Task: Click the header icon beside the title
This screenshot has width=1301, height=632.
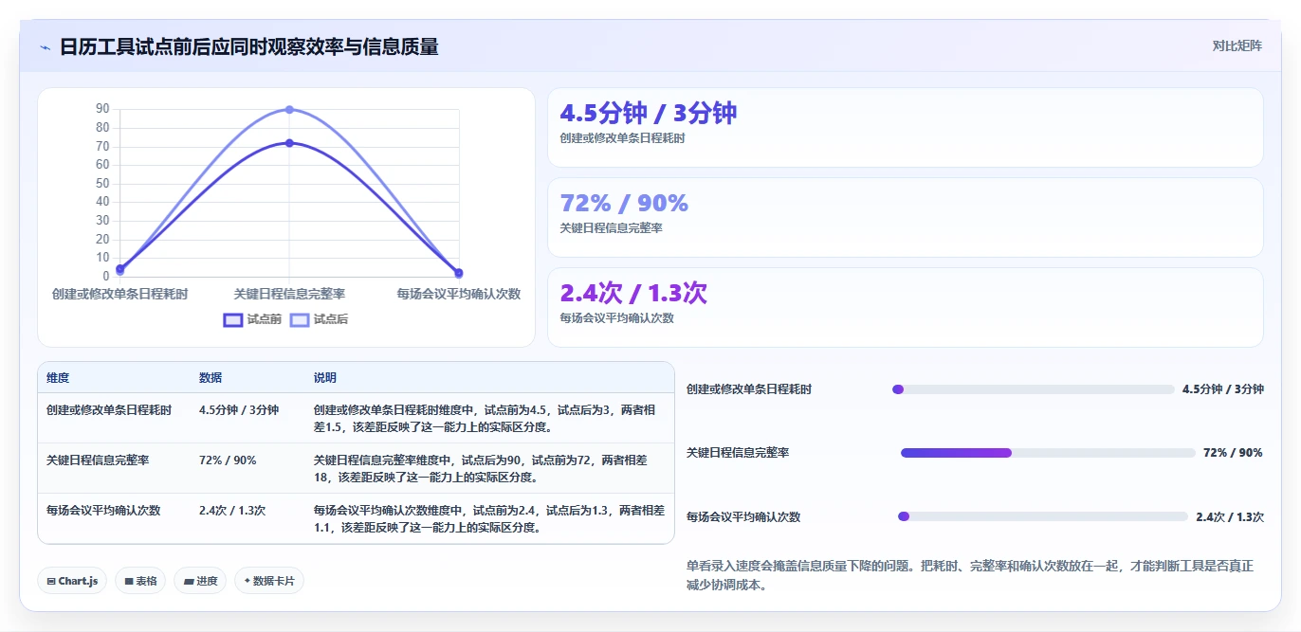Action: click(45, 47)
